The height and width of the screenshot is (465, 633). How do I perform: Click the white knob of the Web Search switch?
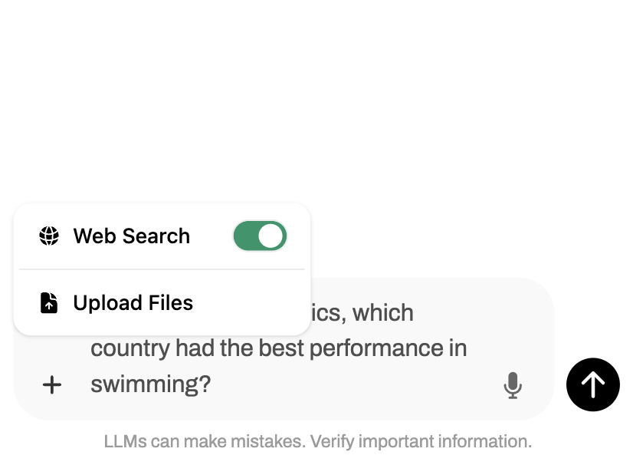point(271,236)
